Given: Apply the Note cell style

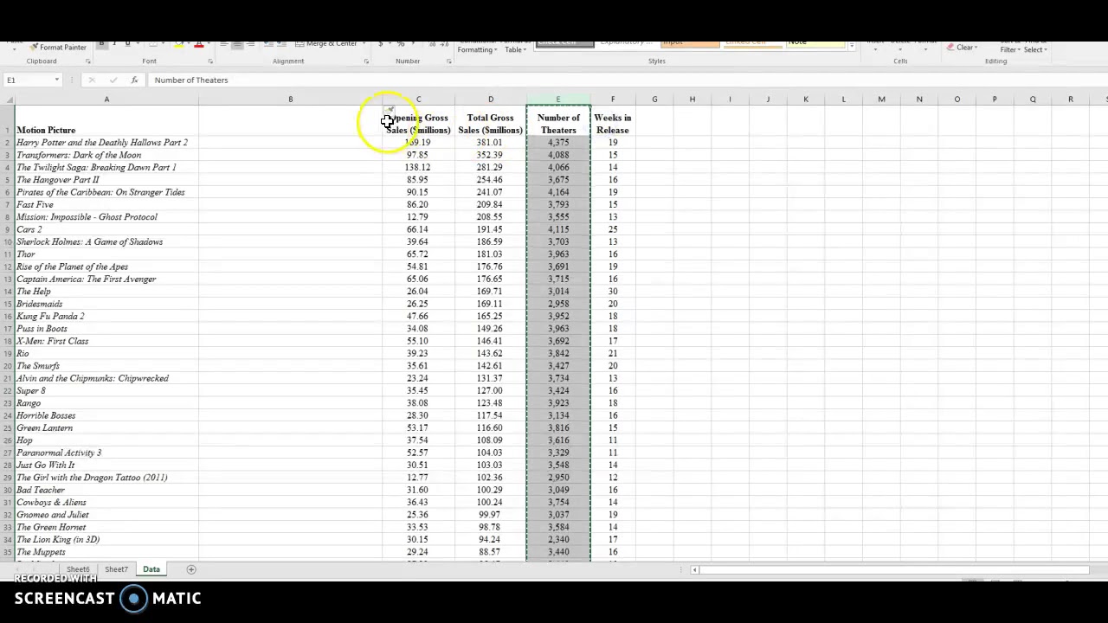Looking at the screenshot, I should pyautogui.click(x=815, y=43).
